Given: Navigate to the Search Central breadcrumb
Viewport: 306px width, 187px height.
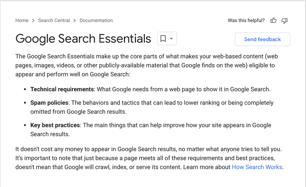Looking at the screenshot, I should 54,21.
